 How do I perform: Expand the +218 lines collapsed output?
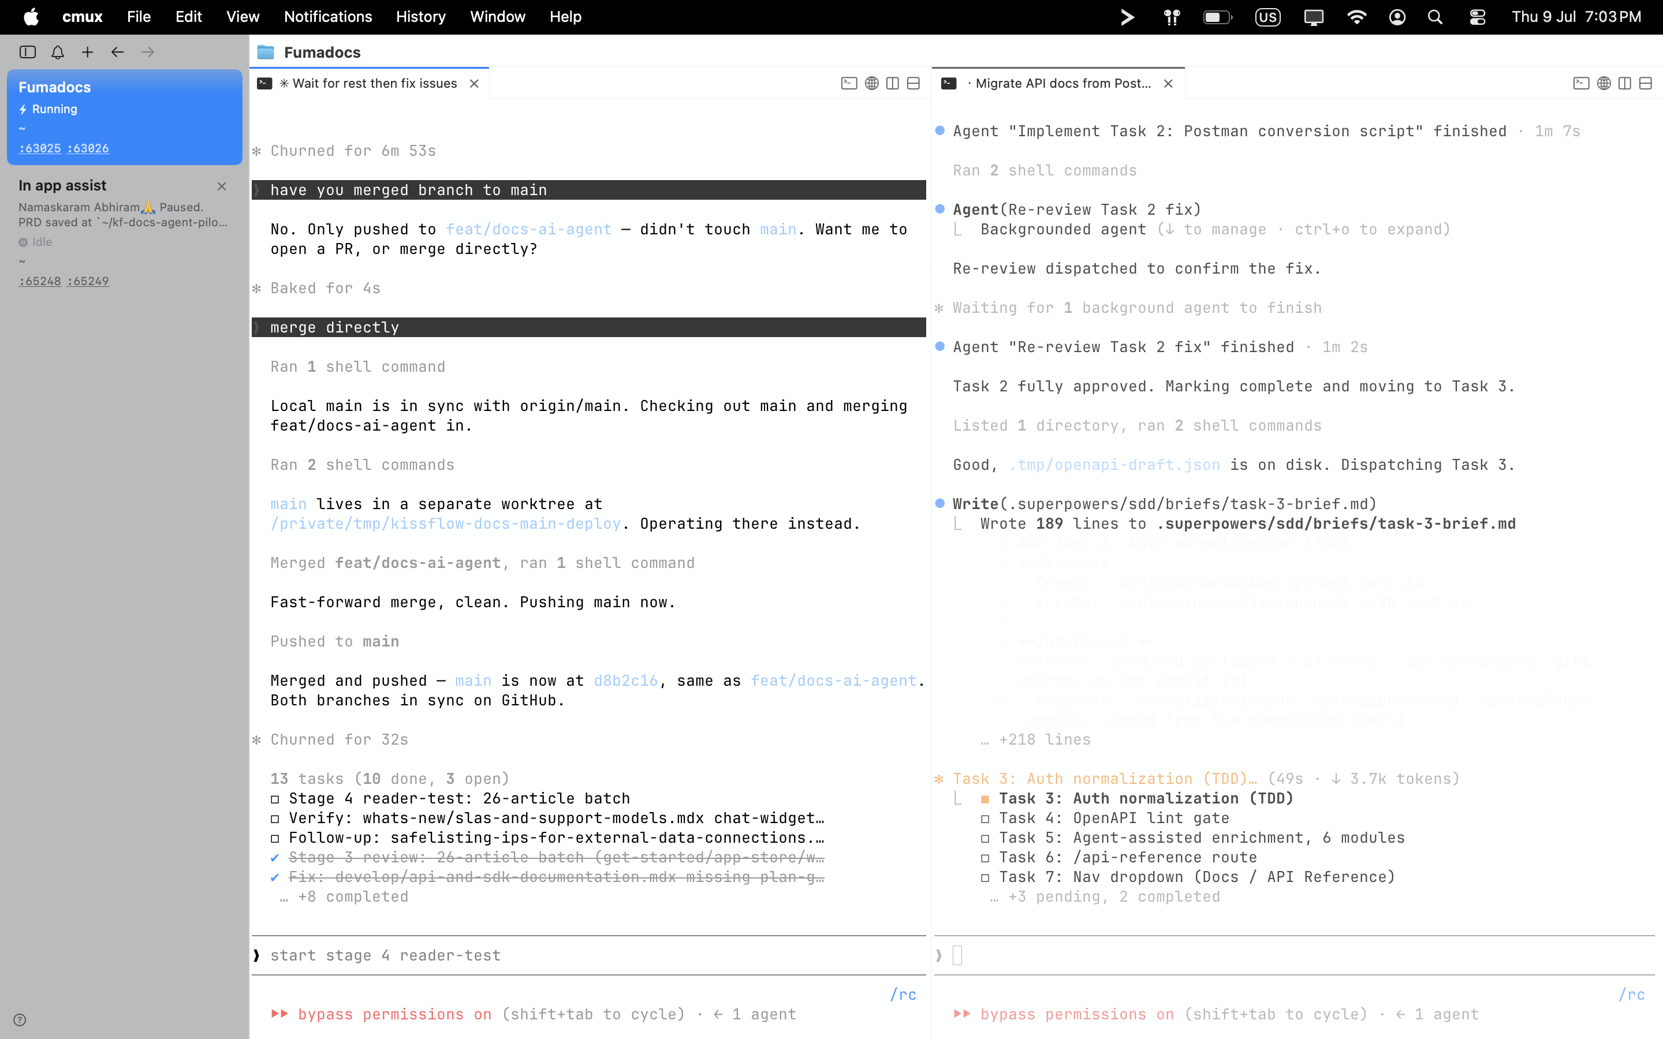click(1035, 740)
